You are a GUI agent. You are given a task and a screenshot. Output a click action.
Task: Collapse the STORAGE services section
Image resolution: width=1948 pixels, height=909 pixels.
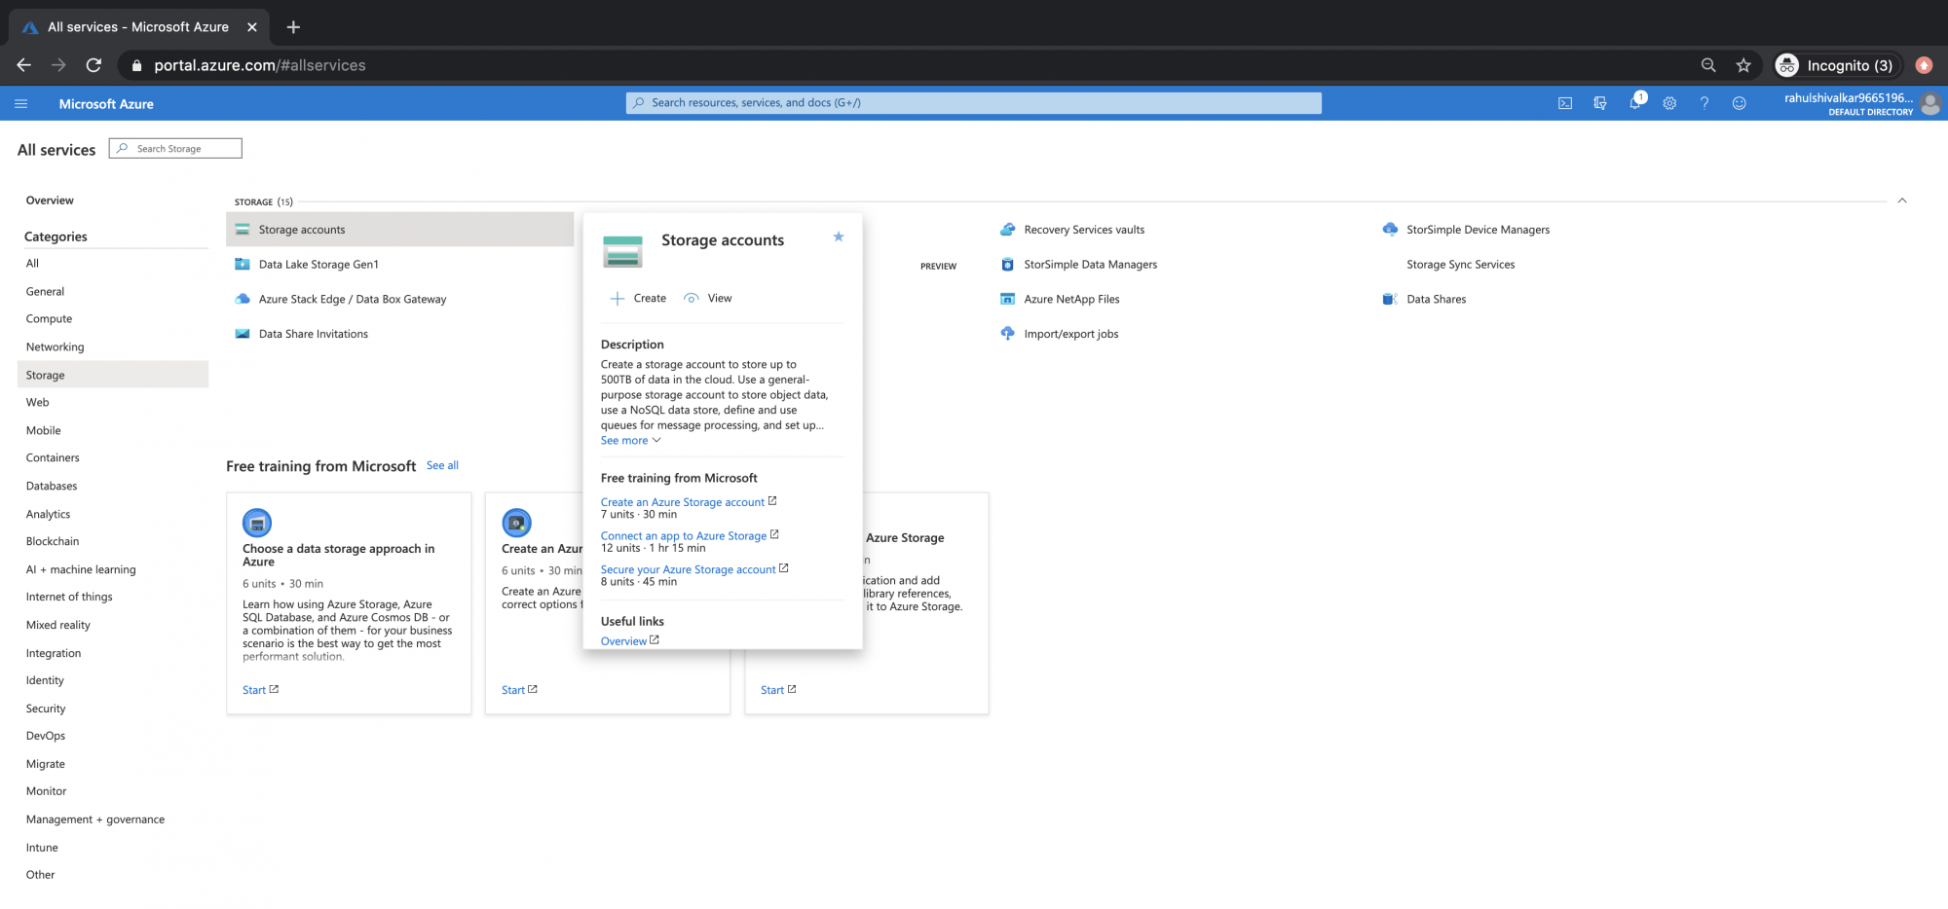pyautogui.click(x=1901, y=200)
